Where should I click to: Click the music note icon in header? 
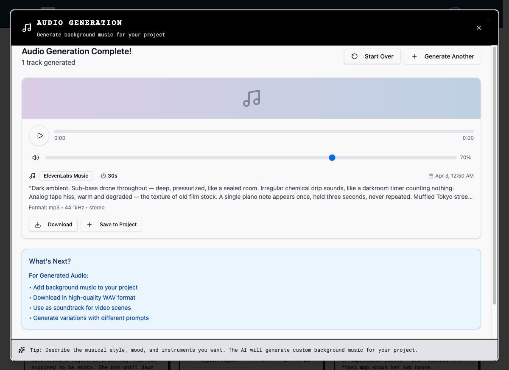point(27,28)
